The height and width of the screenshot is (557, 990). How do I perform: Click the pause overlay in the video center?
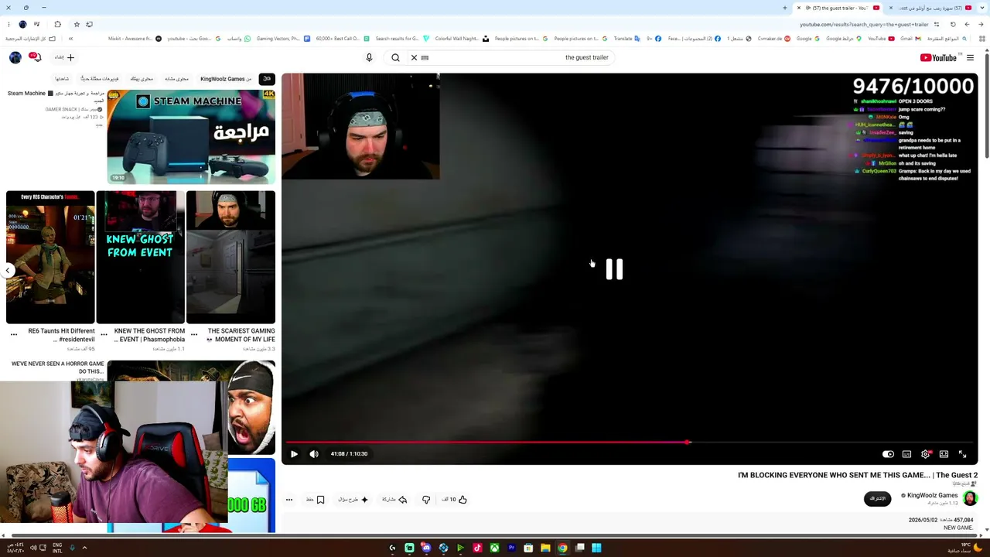coord(614,269)
